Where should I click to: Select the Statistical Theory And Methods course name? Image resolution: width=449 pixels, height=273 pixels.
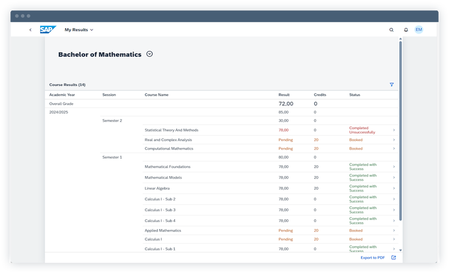point(171,130)
